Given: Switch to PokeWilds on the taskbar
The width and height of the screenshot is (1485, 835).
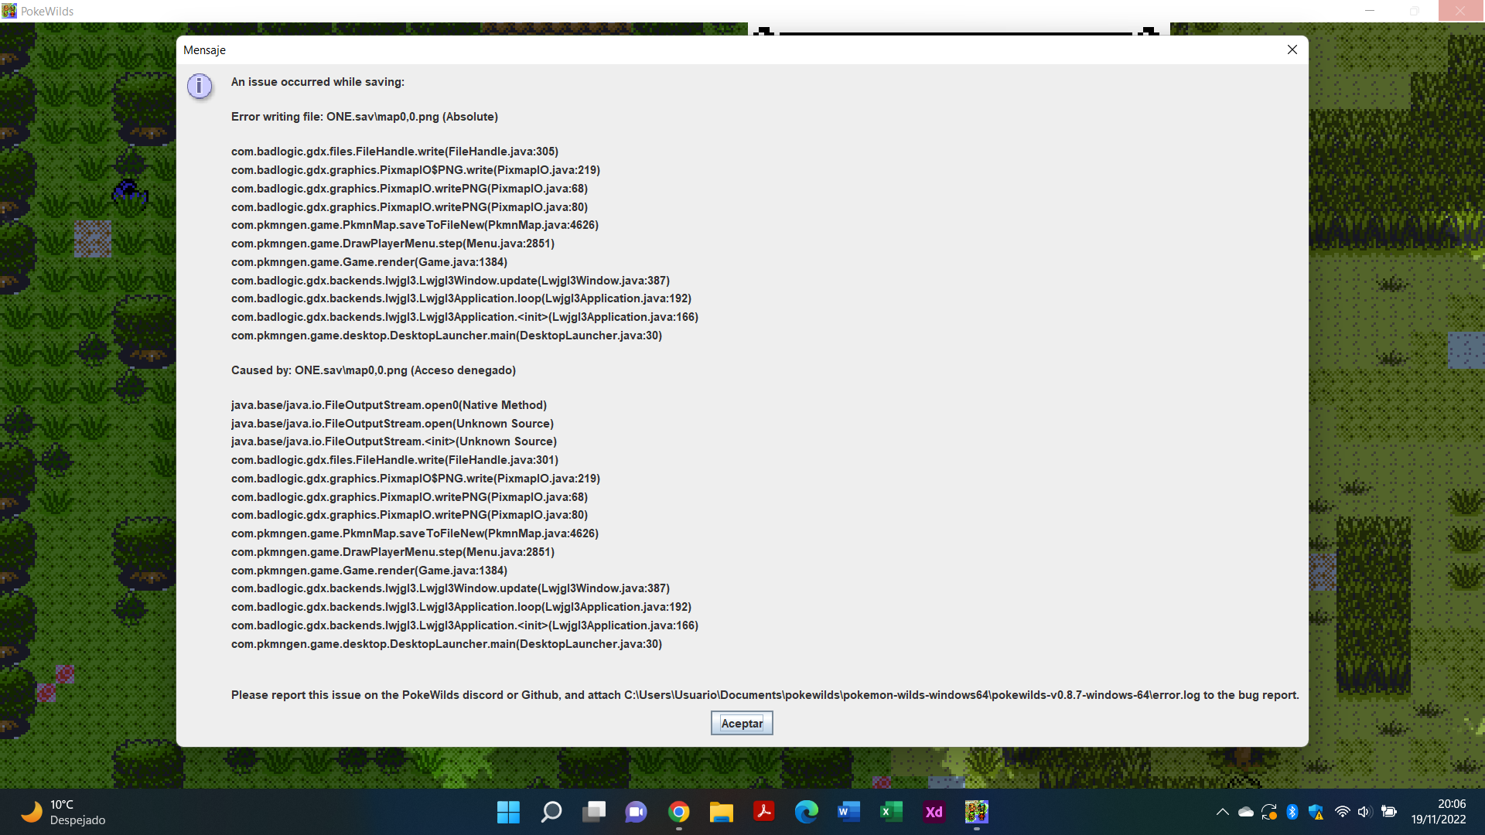Looking at the screenshot, I should 977,812.
